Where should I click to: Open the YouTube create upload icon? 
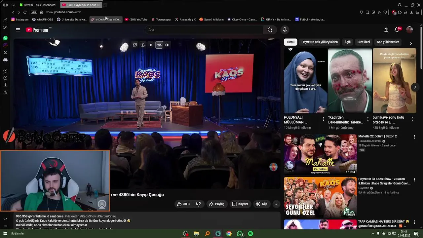[x=386, y=30]
